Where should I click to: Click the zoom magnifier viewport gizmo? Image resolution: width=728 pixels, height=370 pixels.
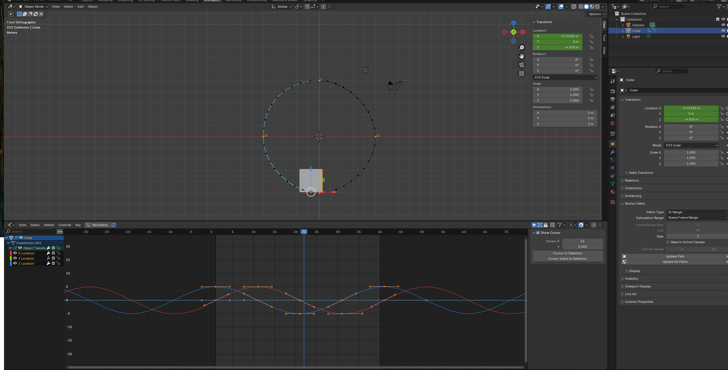tap(522, 48)
